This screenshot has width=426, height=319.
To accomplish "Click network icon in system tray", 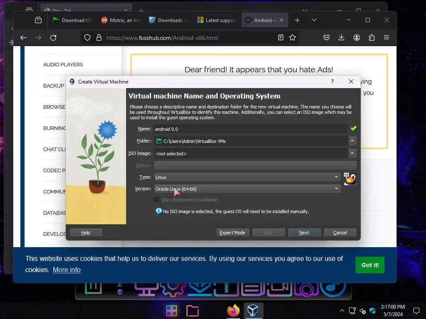I will [352, 311].
